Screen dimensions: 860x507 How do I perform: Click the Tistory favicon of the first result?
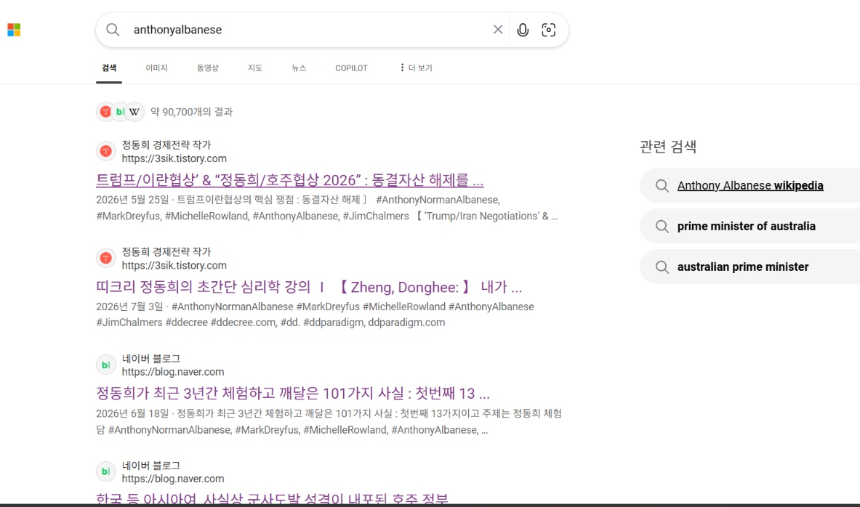(x=106, y=151)
